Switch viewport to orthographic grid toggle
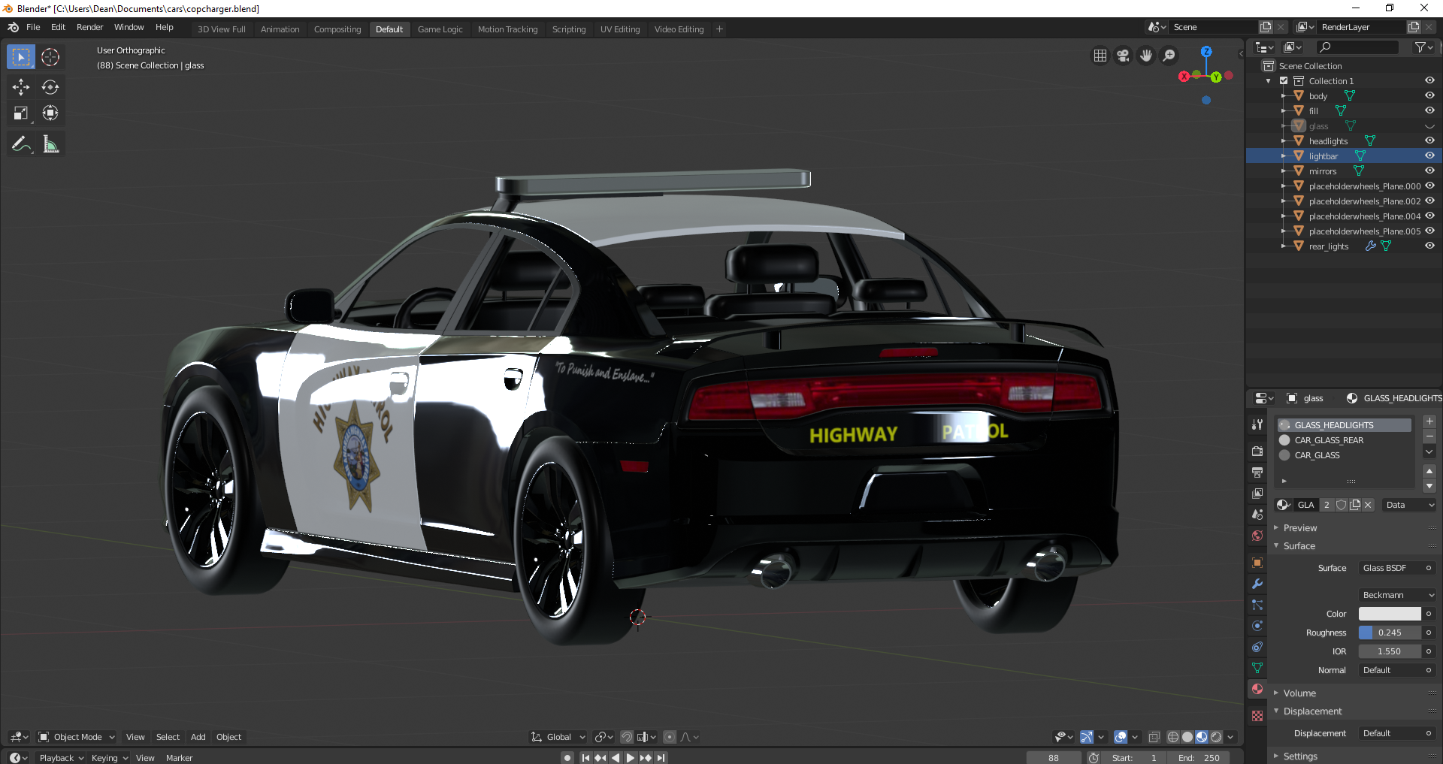Screen dimensions: 1443x764 1100,56
